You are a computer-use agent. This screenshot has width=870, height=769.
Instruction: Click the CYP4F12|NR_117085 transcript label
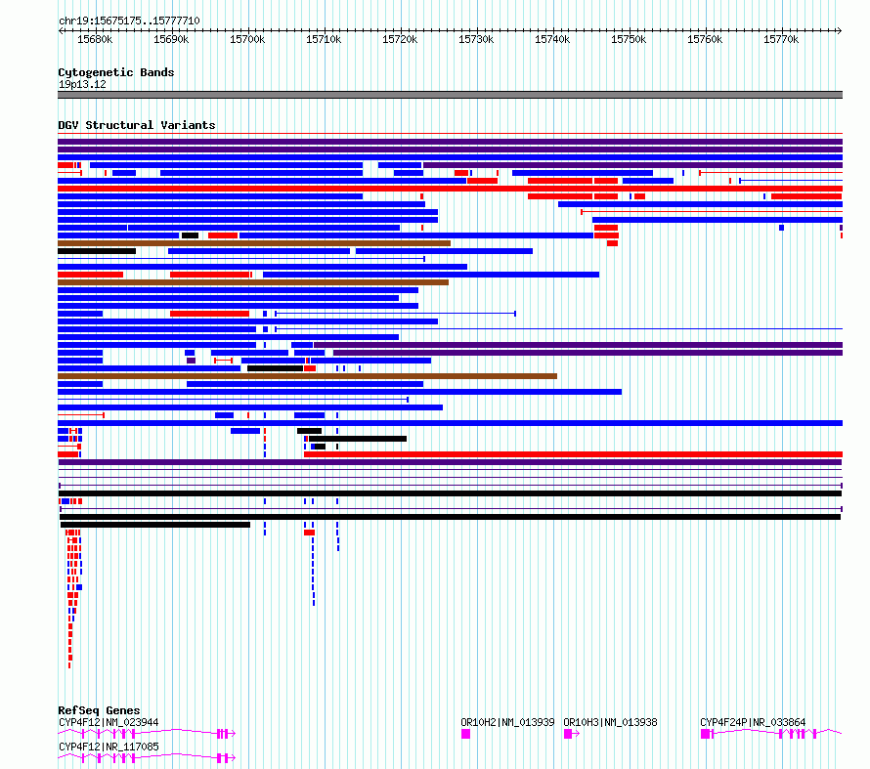[109, 747]
